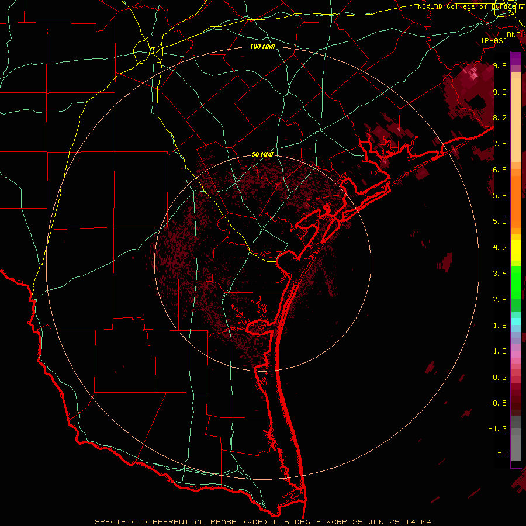Click the [PHAS] legend unit label
Screen dimensions: 526x526
point(494,41)
